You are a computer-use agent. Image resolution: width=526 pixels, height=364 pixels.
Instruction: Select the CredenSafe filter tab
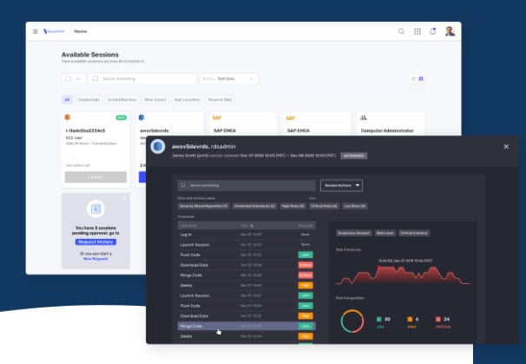coord(88,100)
